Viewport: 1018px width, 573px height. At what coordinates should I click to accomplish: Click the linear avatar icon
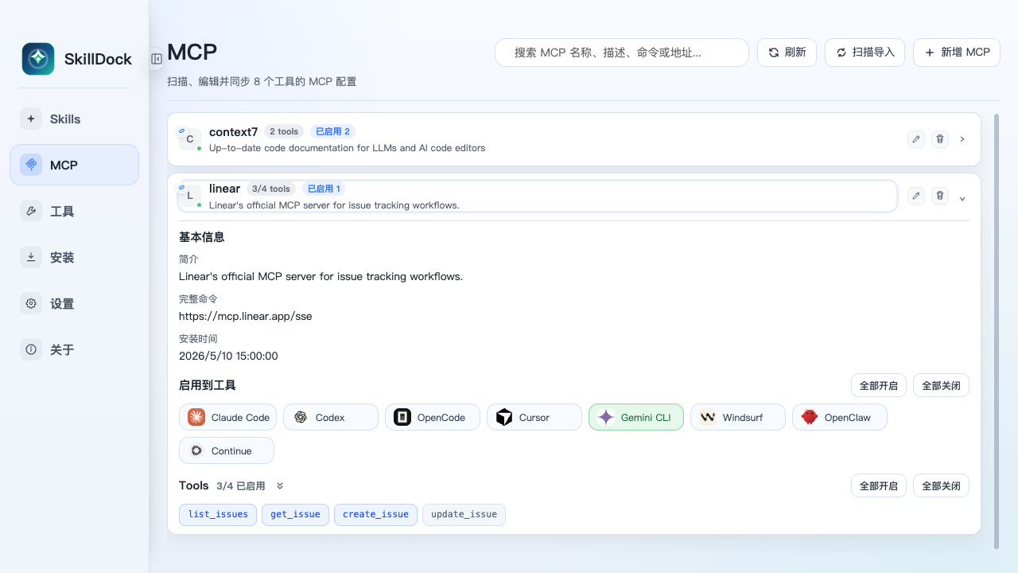click(x=189, y=196)
